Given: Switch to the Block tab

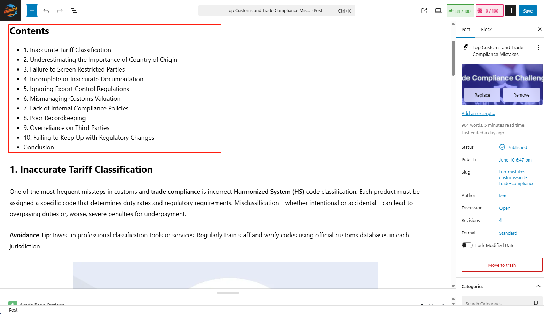Looking at the screenshot, I should tap(486, 29).
